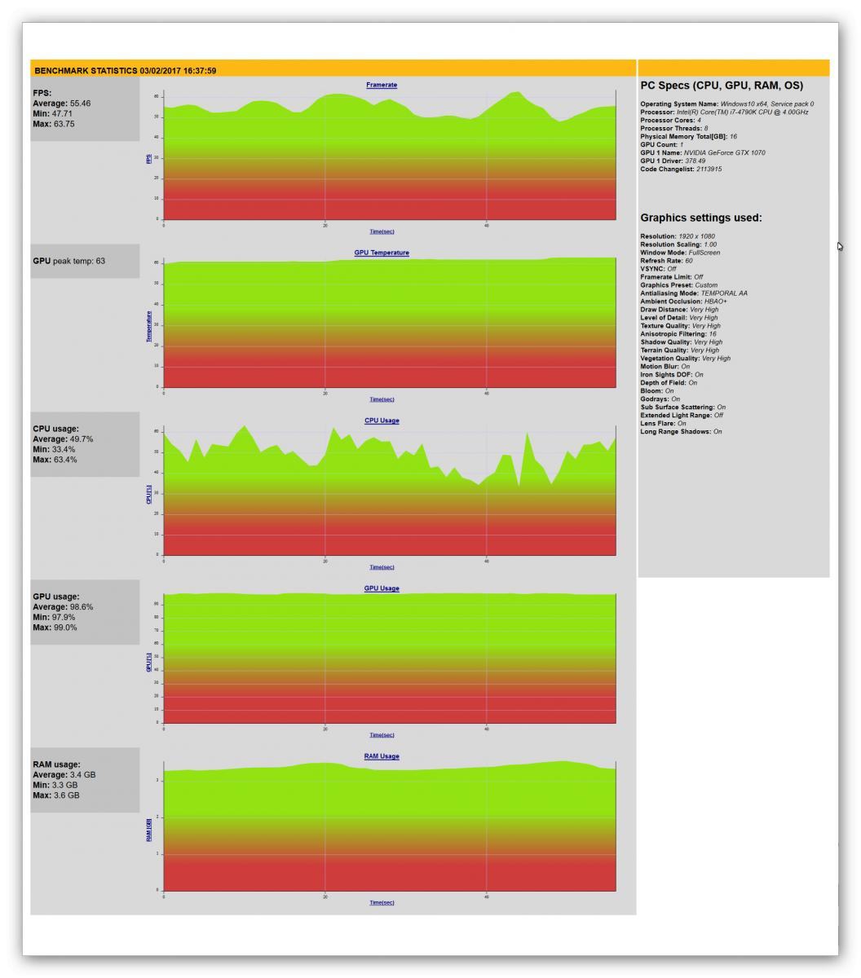
Task: Click Time(sec) label under the Framerate chart
Action: (x=382, y=231)
